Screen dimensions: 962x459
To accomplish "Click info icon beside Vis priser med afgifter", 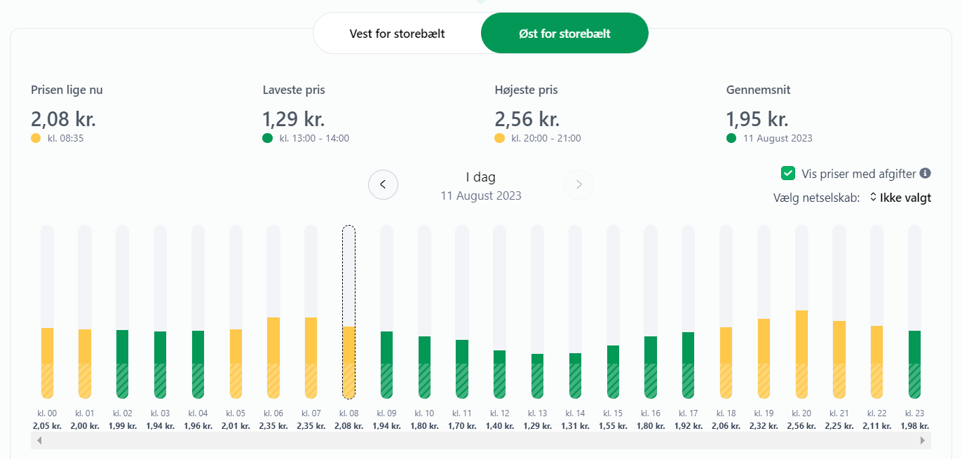I will (925, 173).
